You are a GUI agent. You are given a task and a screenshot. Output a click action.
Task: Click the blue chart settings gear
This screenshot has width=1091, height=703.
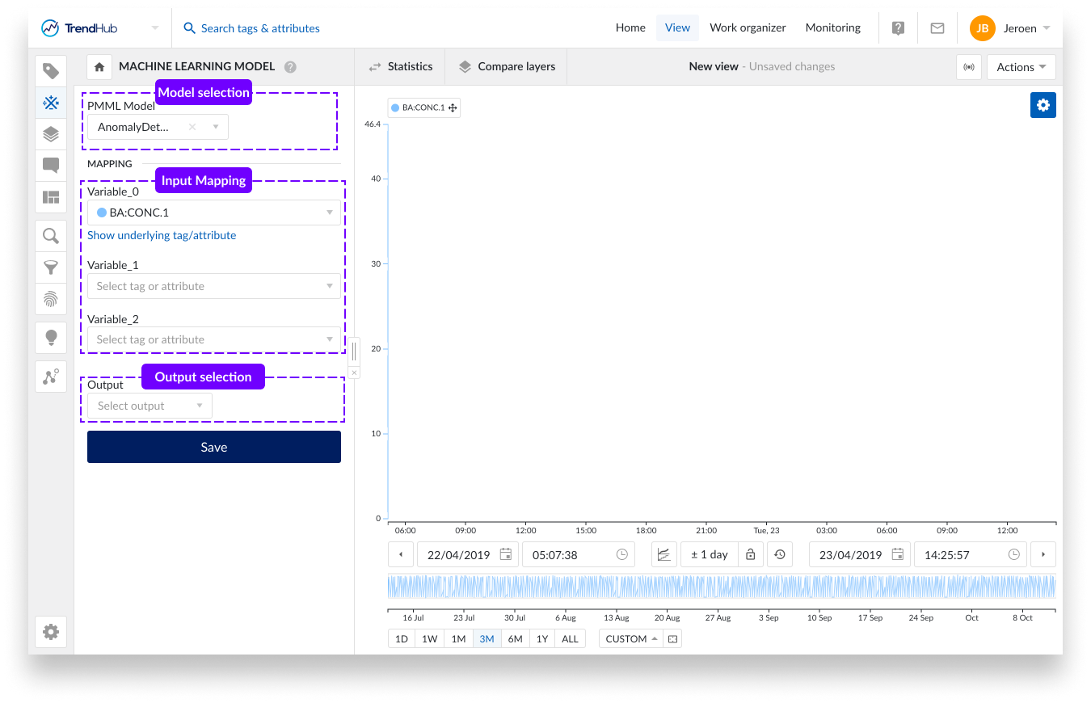1043,105
